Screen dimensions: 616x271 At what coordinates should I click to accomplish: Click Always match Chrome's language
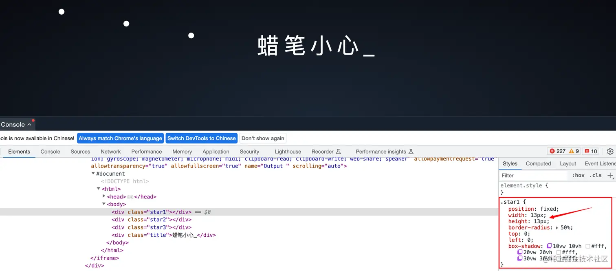coord(120,138)
